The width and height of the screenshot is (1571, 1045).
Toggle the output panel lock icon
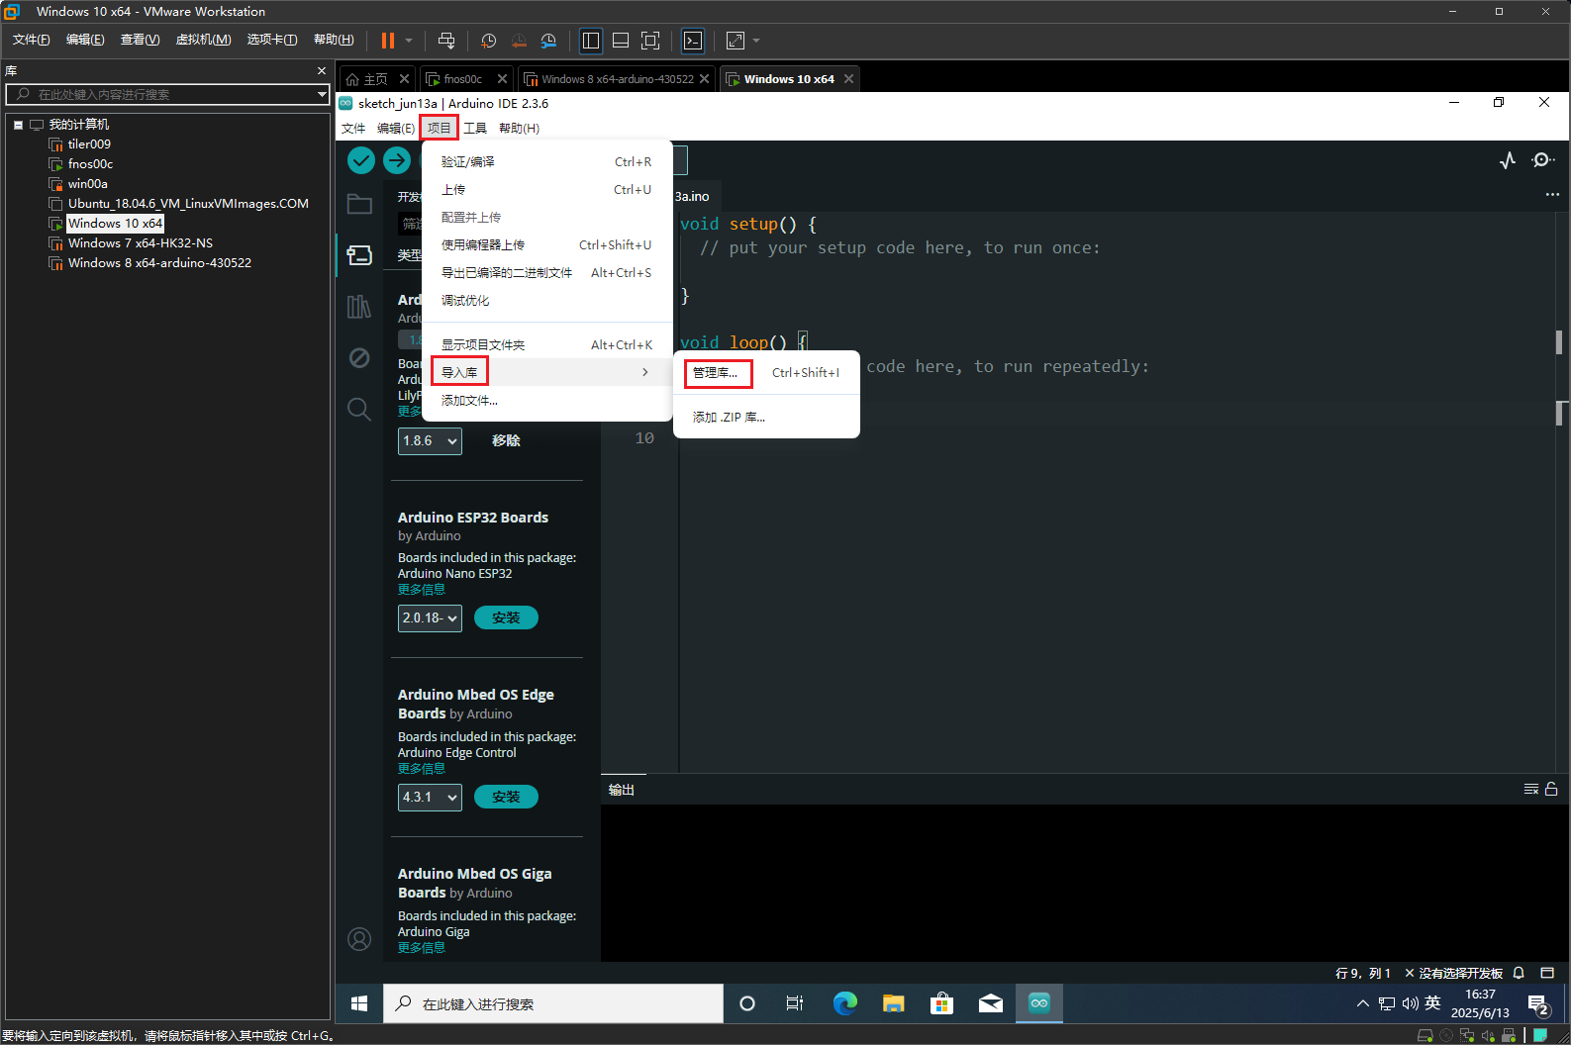point(1551,789)
